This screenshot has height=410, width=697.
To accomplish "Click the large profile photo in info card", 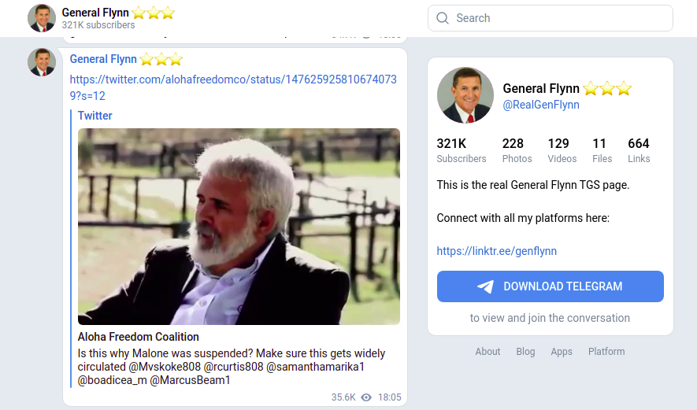I will click(465, 95).
